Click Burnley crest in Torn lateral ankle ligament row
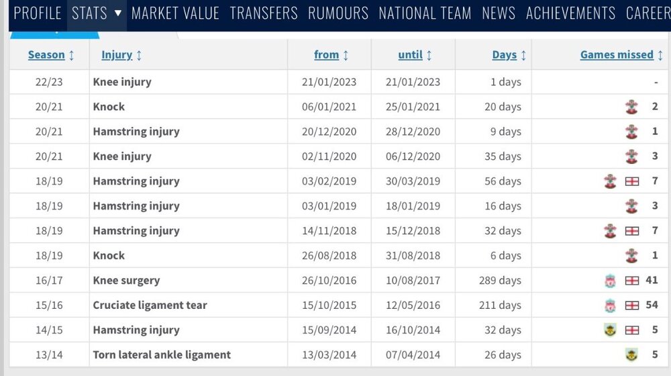Image resolution: width=671 pixels, height=376 pixels. coord(631,355)
